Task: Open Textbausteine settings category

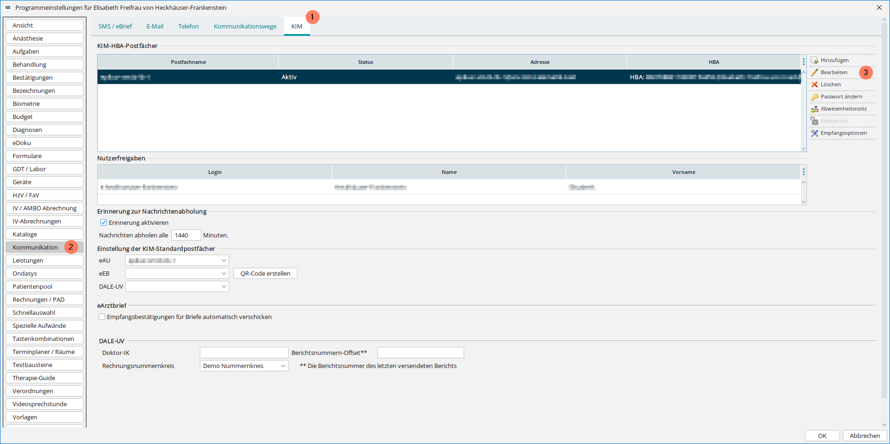Action: [x=45, y=365]
